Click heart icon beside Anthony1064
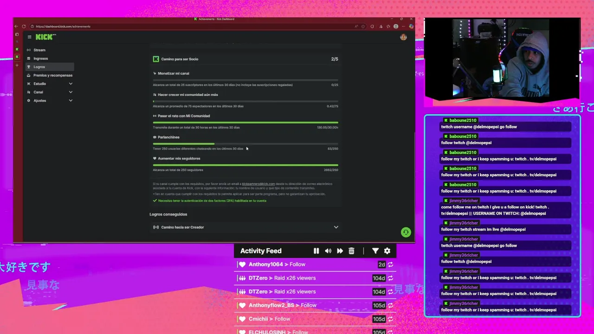Image resolution: width=594 pixels, height=334 pixels. (x=242, y=264)
